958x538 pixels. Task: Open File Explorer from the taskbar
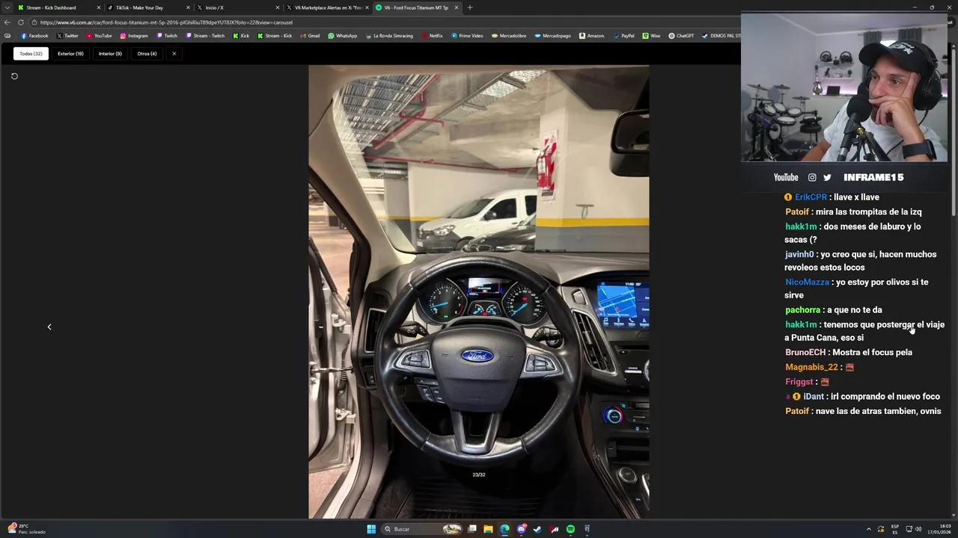[x=488, y=529]
